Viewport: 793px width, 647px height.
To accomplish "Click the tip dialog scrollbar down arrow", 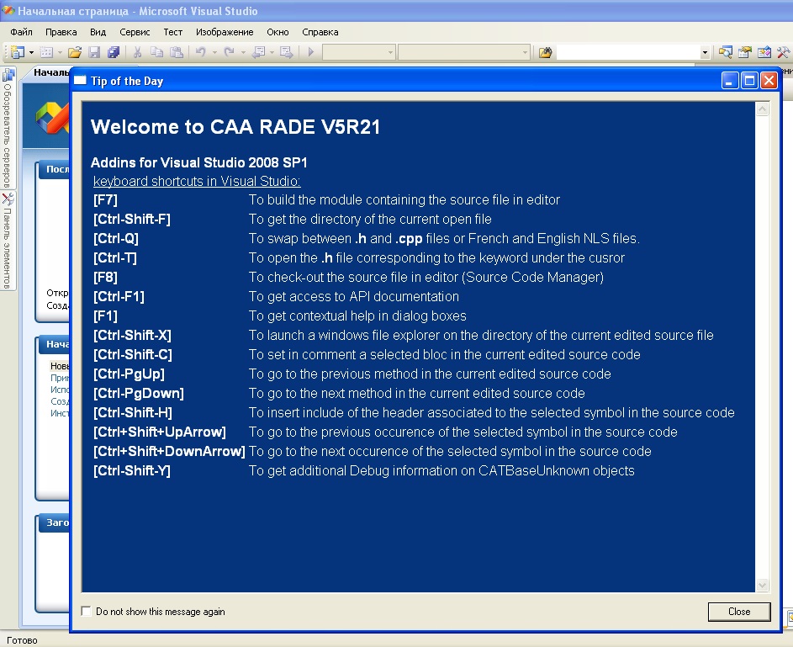I will click(763, 585).
